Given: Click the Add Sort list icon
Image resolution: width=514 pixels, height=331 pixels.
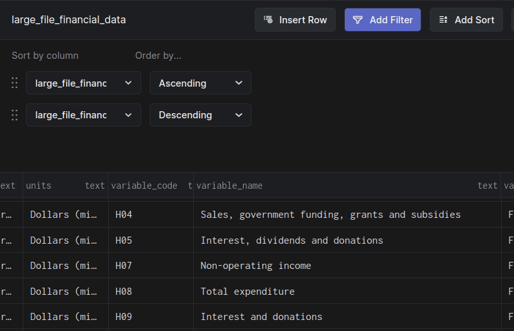Looking at the screenshot, I should 443,20.
